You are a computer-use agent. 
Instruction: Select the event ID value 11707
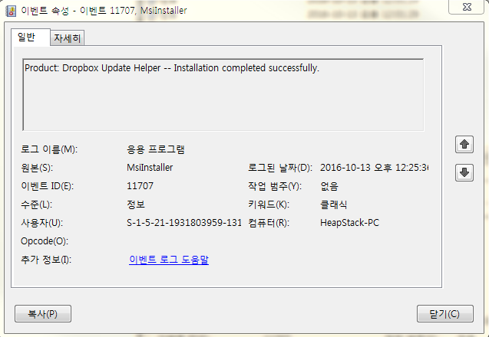click(x=140, y=186)
